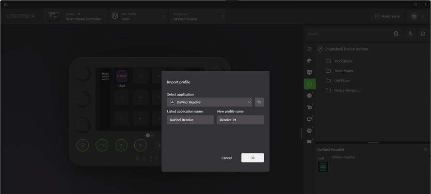Cancel the Import profile dialog
Image resolution: width=431 pixels, height=194 pixels.
226,158
